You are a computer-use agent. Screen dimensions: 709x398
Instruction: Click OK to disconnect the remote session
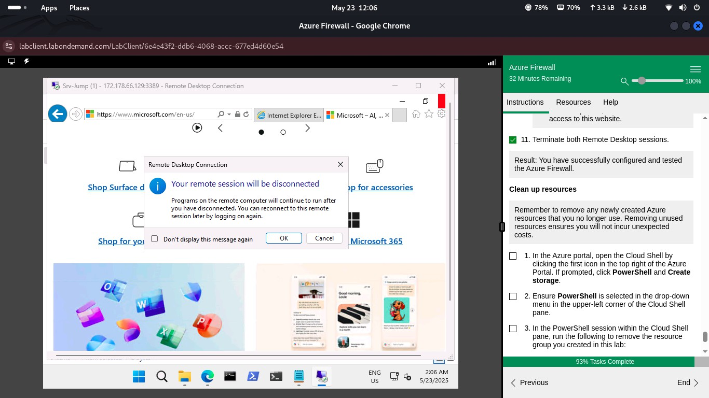coord(283,238)
